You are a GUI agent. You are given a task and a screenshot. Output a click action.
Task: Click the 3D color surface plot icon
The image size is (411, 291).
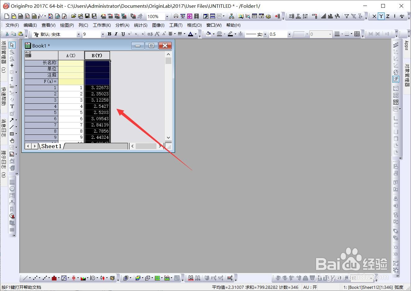[x=138, y=278]
